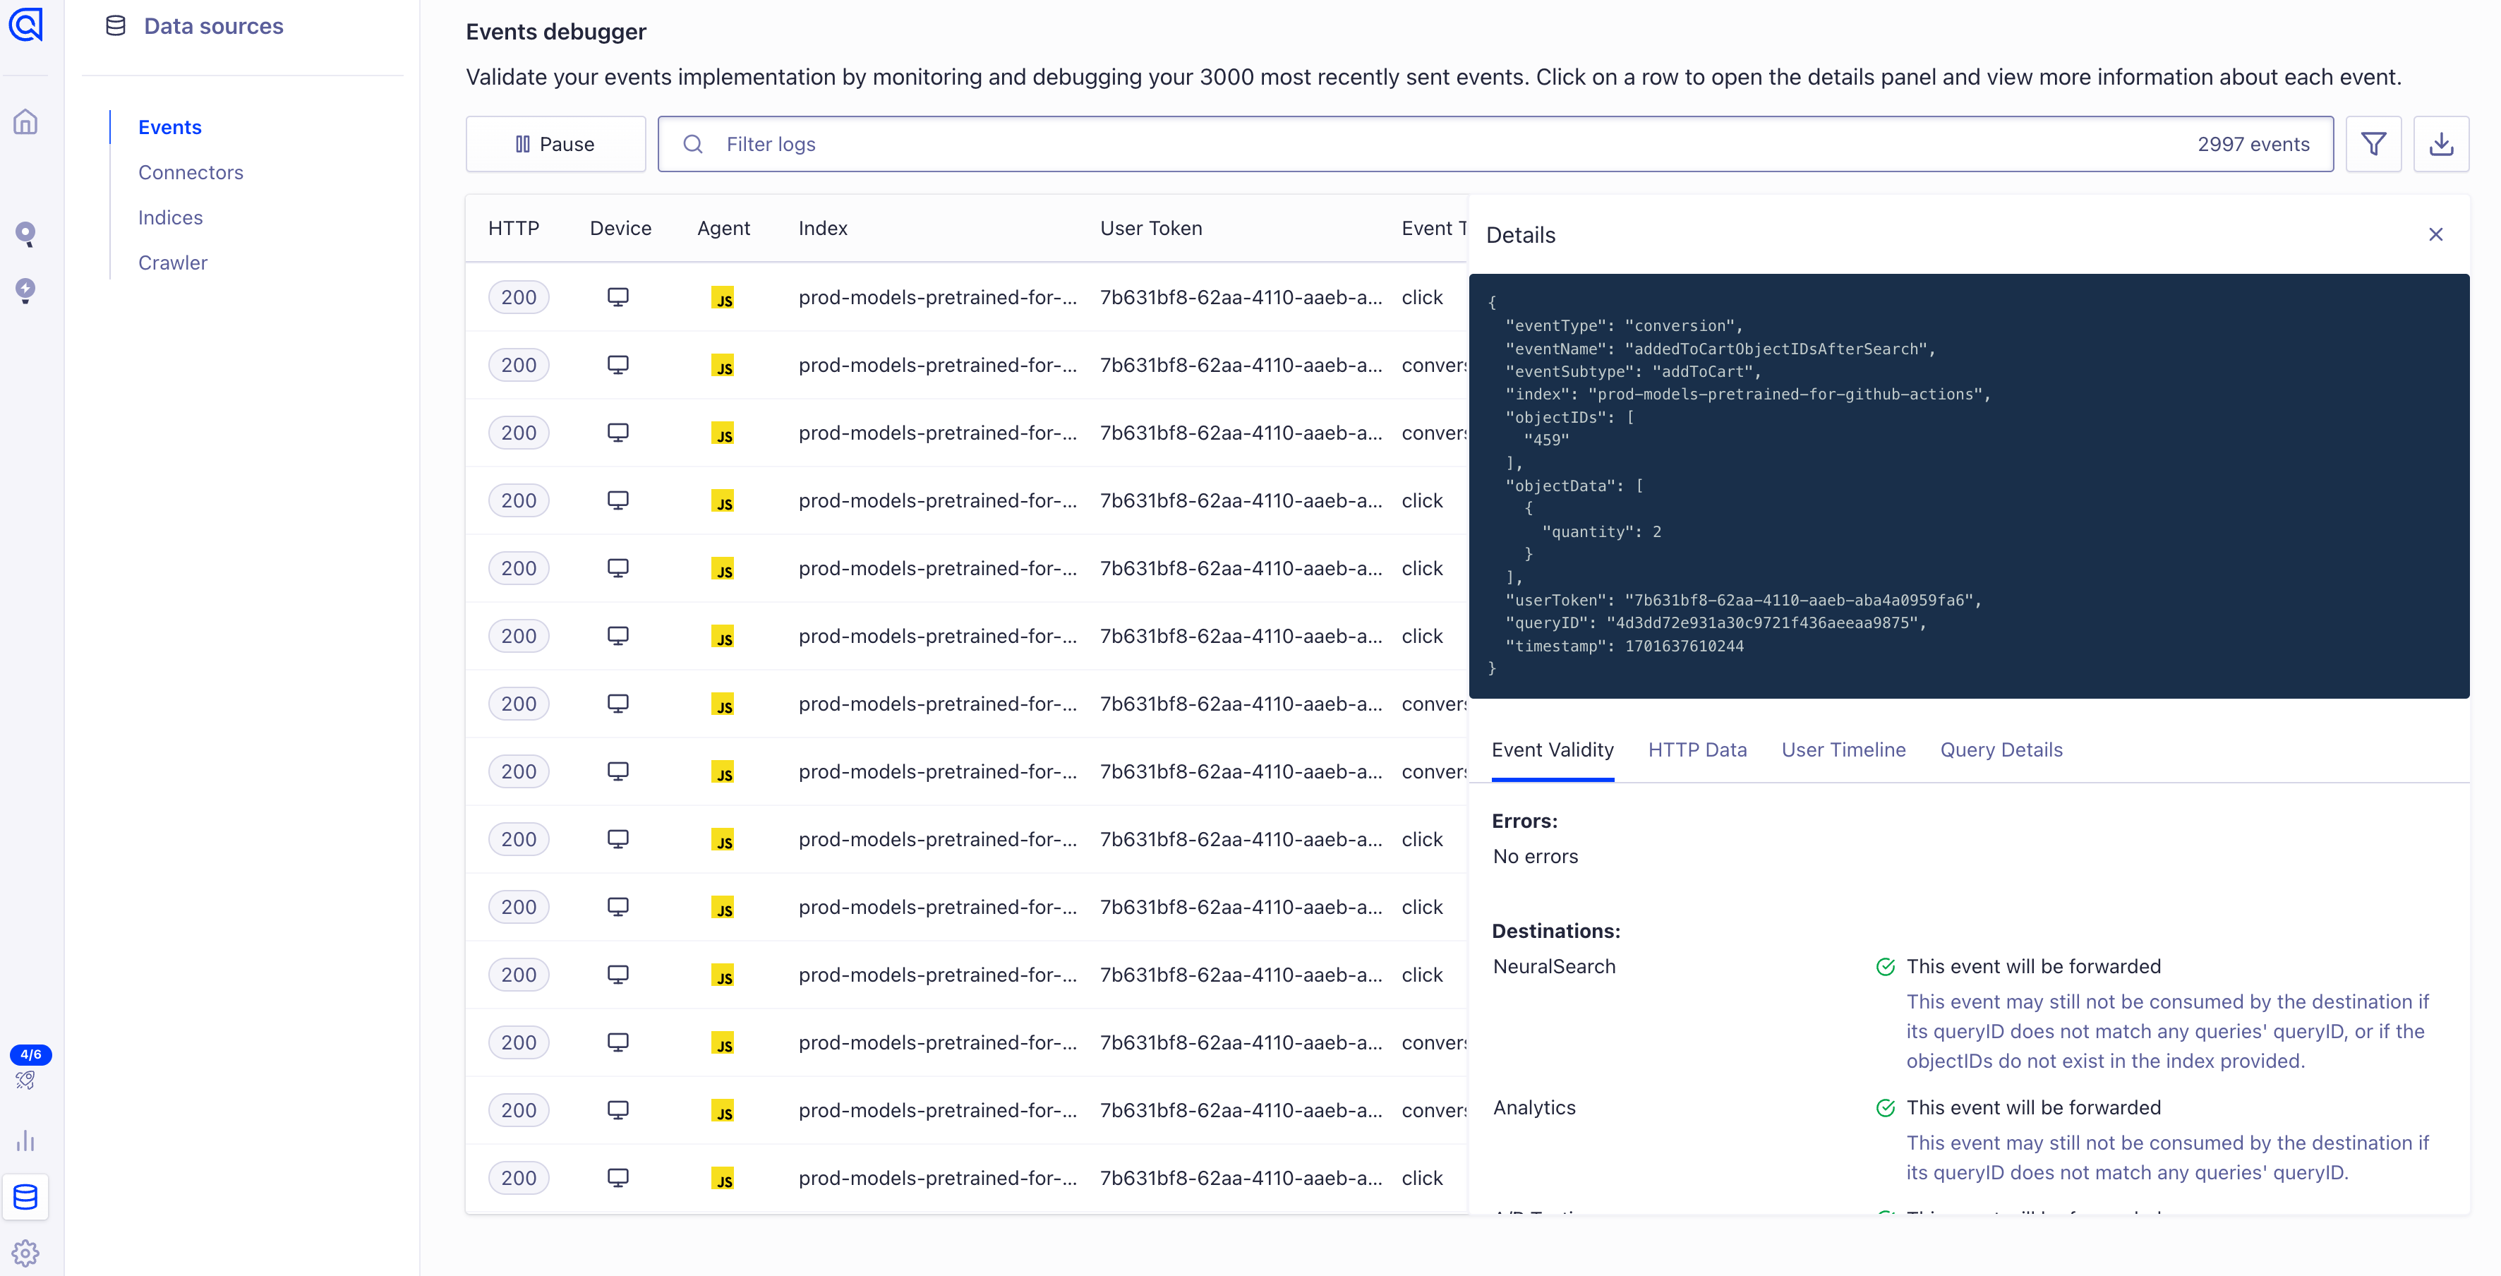Screen dimensions: 2501x1276
Task: Switch to the HTTP Data tab
Action: pos(1697,750)
